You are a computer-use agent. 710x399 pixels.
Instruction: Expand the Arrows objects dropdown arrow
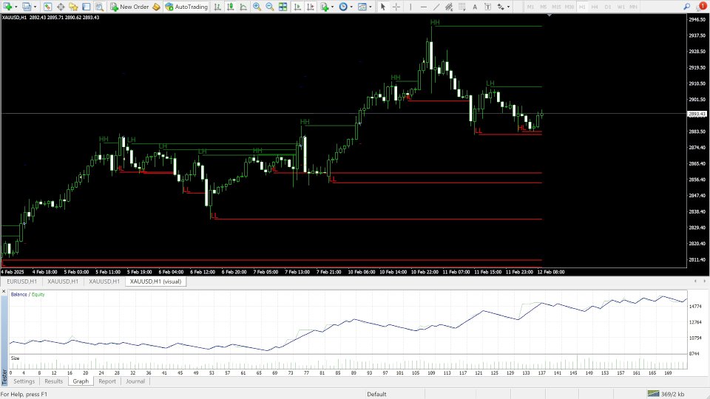click(x=509, y=7)
